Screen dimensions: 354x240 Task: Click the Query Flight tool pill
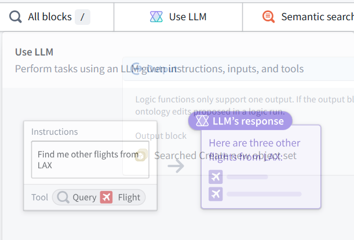tap(98, 197)
